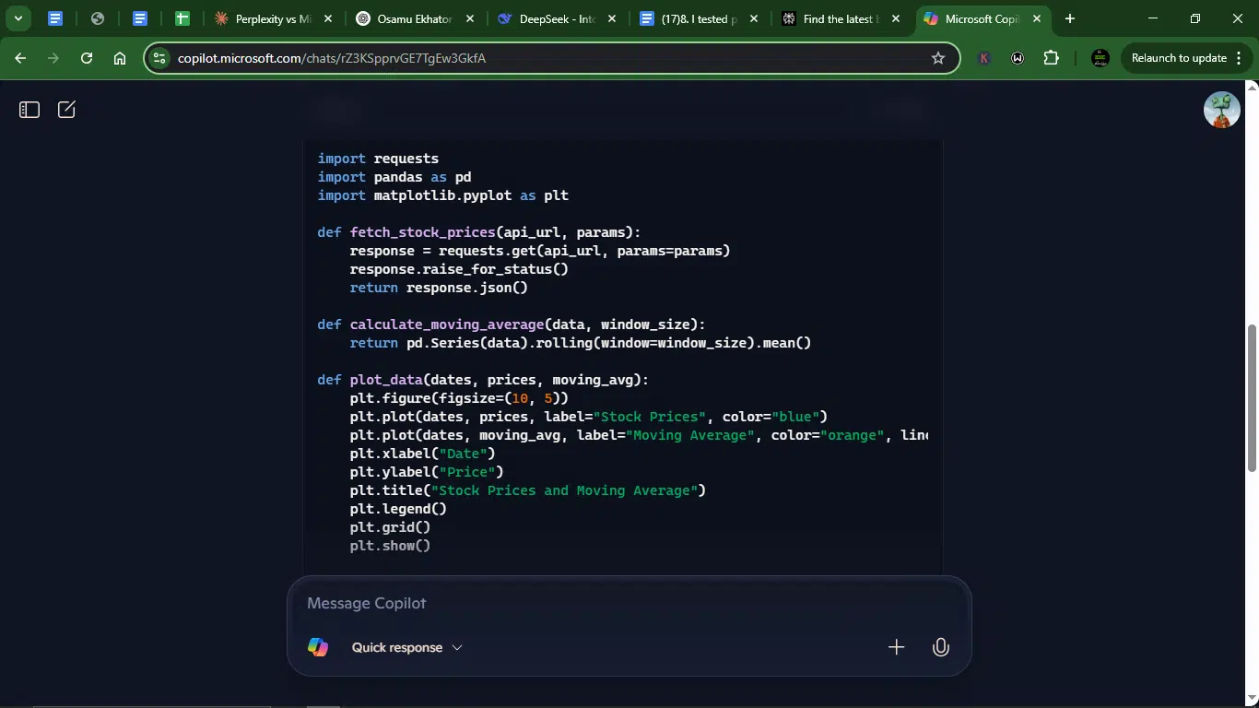Click the K extension icon
Viewport: 1259px width, 708px height.
984,58
